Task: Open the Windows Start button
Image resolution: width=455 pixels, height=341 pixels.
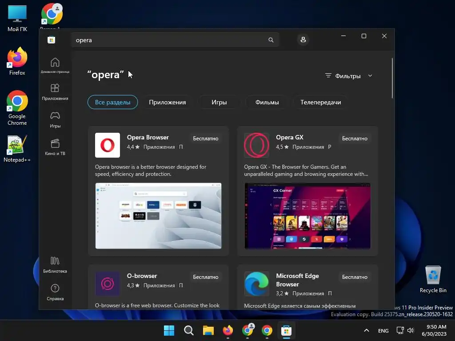Action: coord(169,330)
